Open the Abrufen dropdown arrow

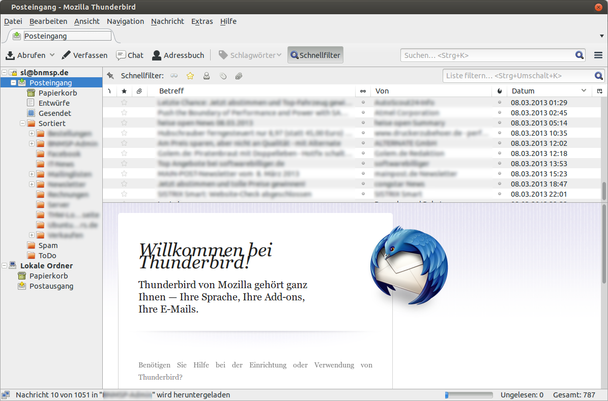[52, 55]
